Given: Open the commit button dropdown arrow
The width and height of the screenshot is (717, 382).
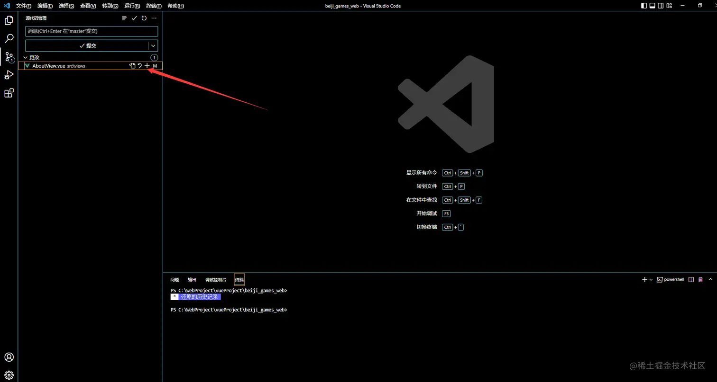Looking at the screenshot, I should (x=153, y=45).
